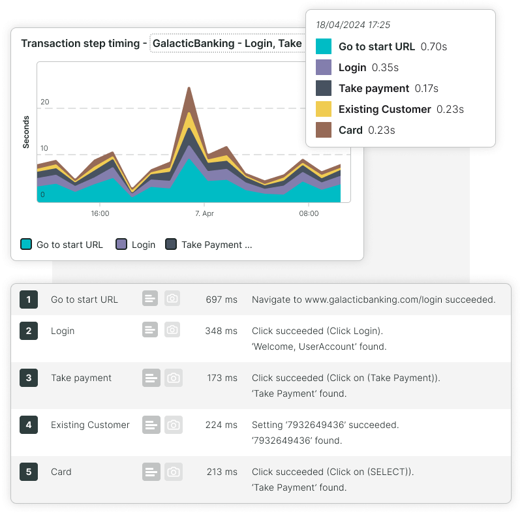Select the Take payment step row

tap(81, 378)
